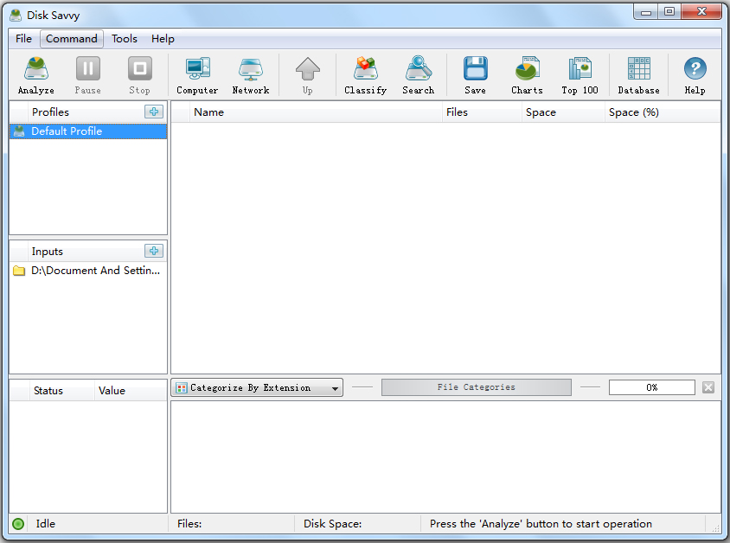Screen dimensions: 730x543
Task: Browse the Network with its toolbar icon
Action: (x=250, y=74)
